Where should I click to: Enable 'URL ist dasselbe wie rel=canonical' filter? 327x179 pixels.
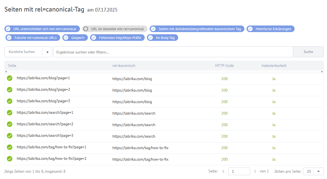pos(115,29)
